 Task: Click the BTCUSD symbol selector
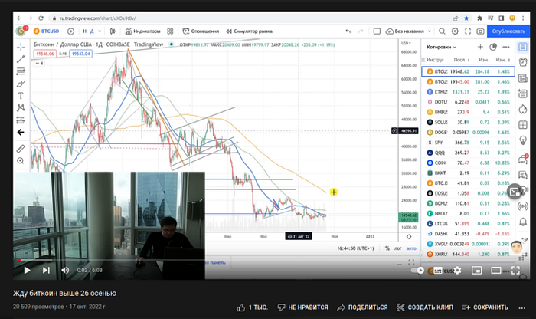click(x=47, y=31)
